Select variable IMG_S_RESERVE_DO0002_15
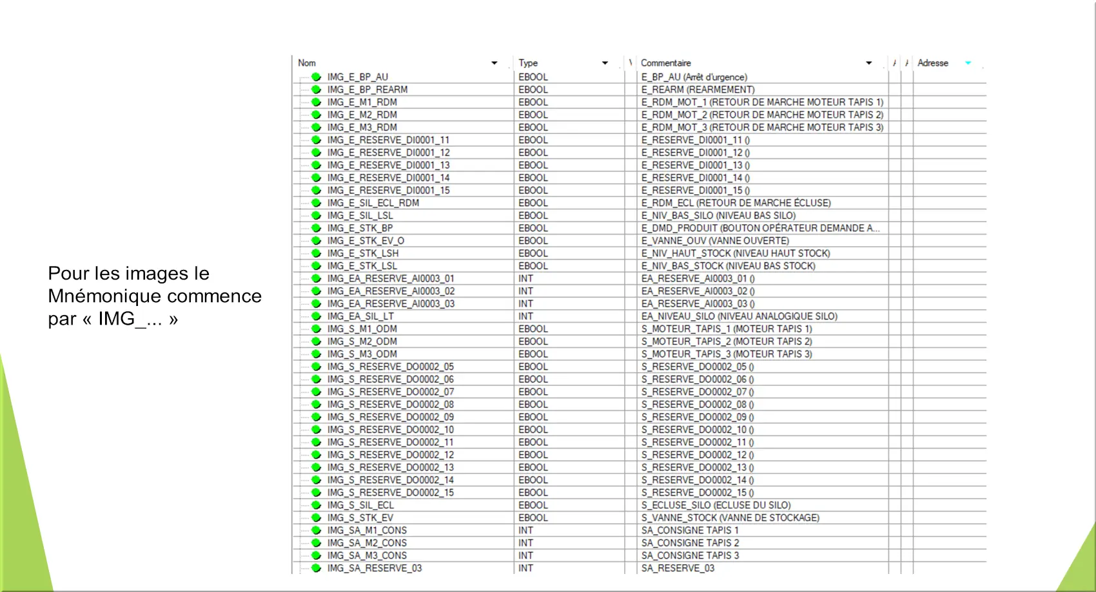 click(390, 493)
